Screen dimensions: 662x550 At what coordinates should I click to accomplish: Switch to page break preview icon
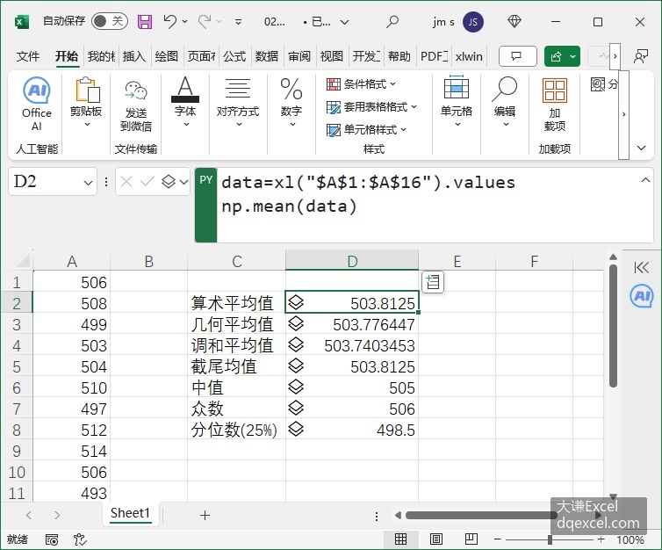point(471,539)
